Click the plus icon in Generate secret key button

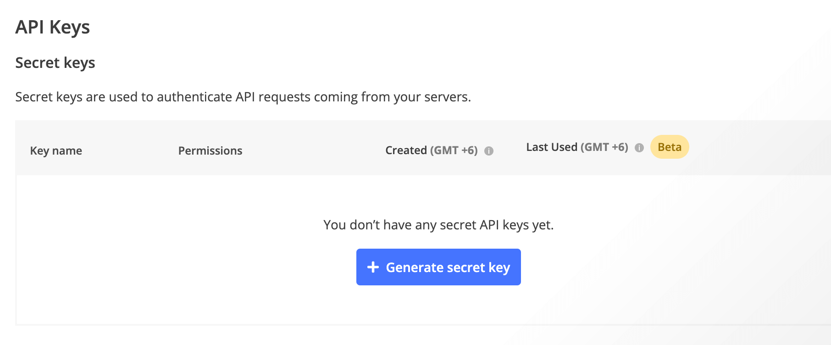point(373,267)
